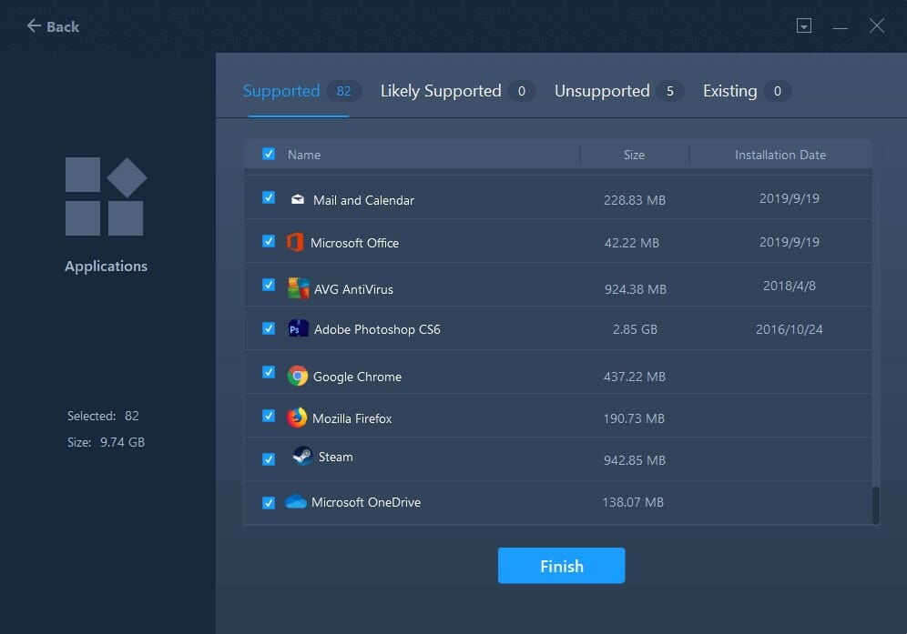Click the Microsoft OneDrive cloud icon
Image resolution: width=907 pixels, height=634 pixels.
point(296,501)
